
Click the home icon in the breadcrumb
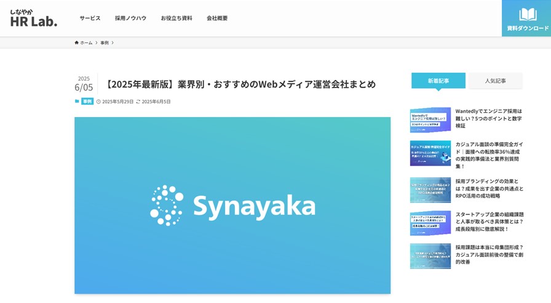click(x=77, y=42)
